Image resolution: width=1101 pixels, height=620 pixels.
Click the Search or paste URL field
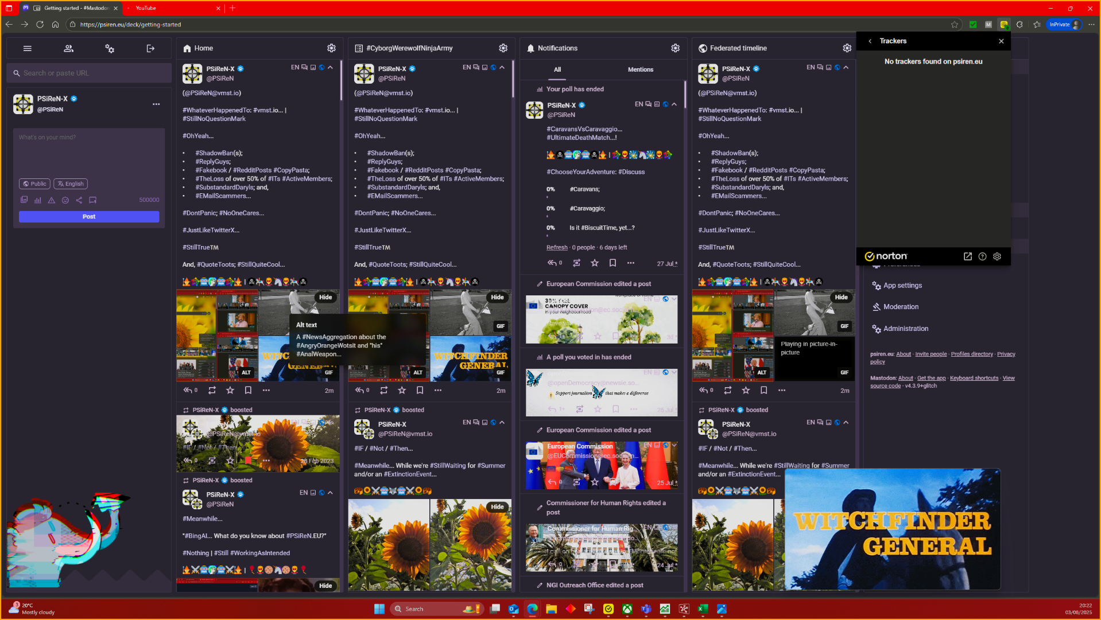coord(89,73)
